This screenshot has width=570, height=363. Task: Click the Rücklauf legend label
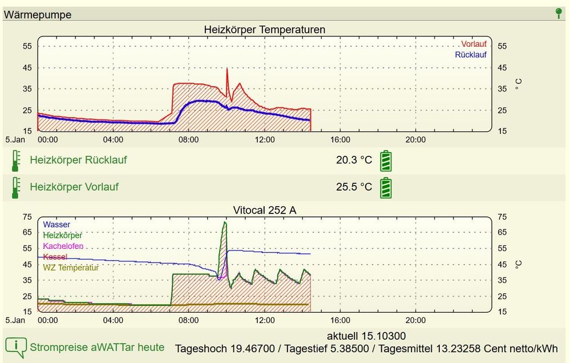471,55
